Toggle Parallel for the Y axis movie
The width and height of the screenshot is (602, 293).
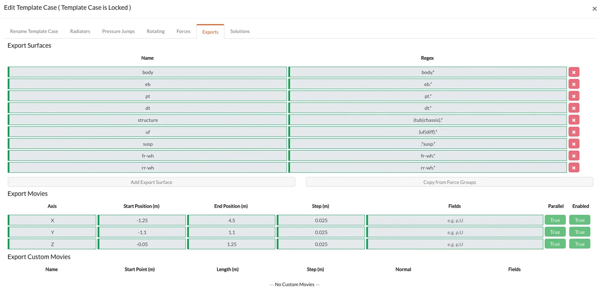(x=555, y=232)
